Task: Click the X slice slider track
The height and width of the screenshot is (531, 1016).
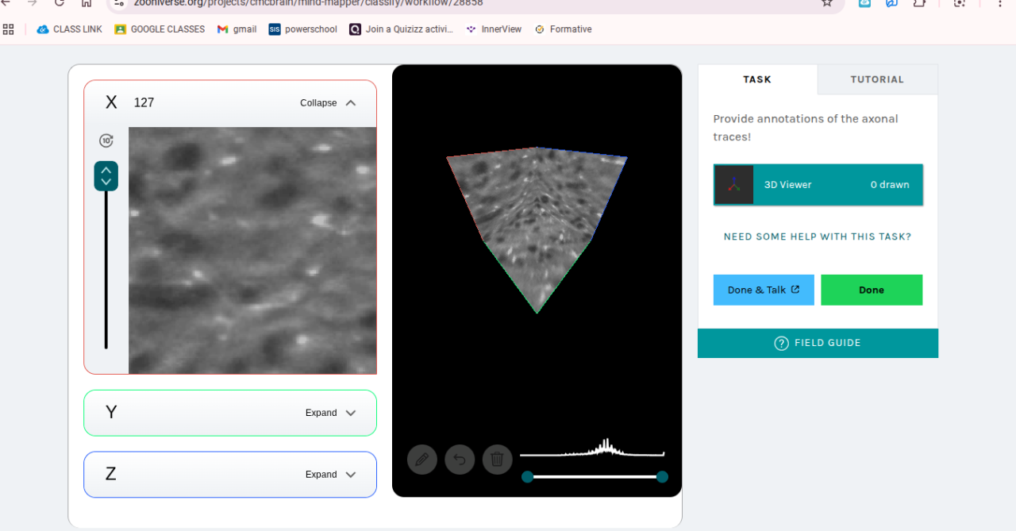Action: (x=106, y=270)
